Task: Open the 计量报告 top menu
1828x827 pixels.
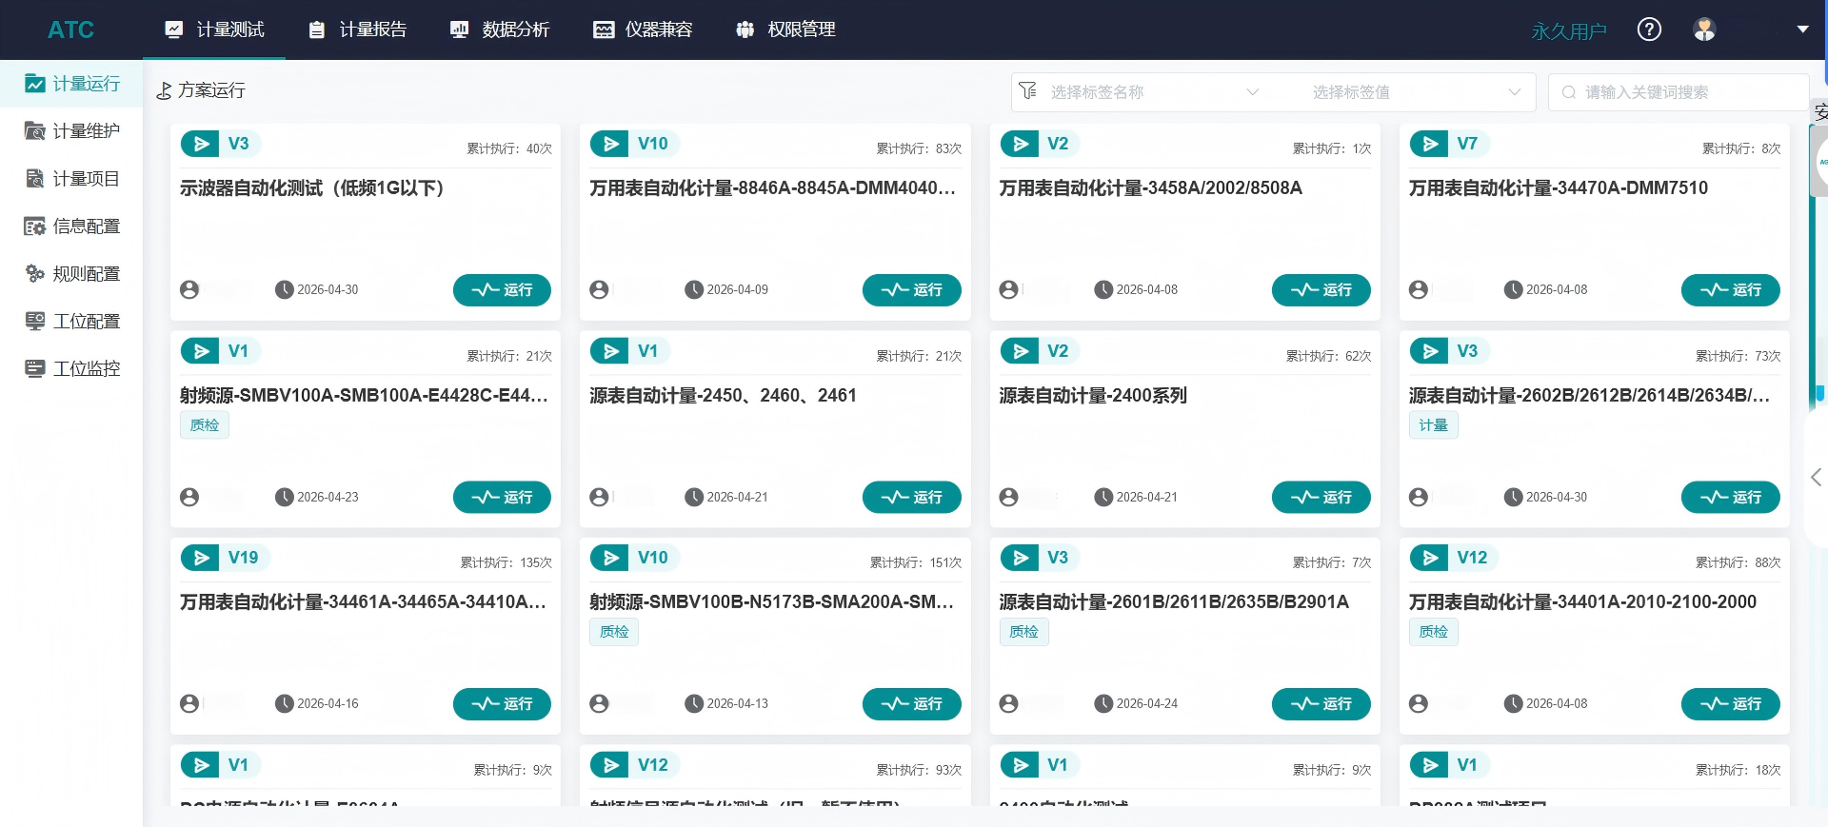Action: point(357,30)
